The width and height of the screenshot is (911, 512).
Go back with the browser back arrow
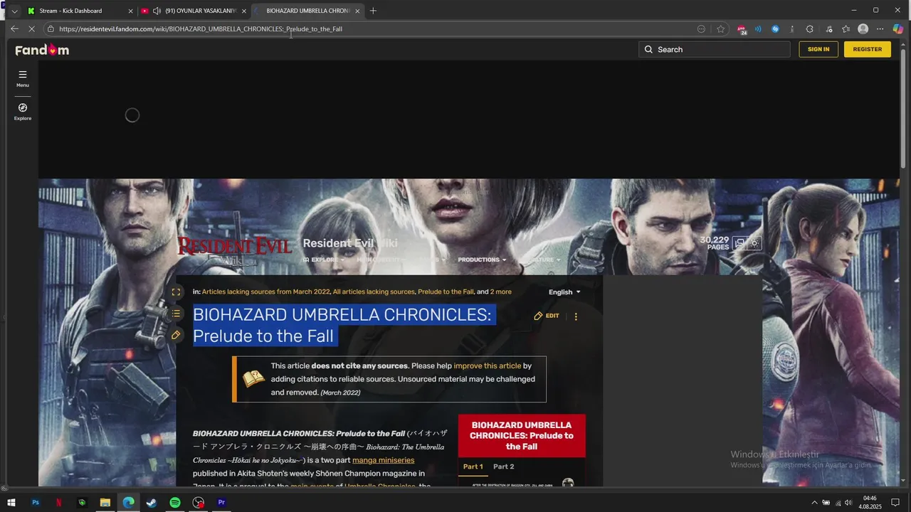click(x=14, y=29)
